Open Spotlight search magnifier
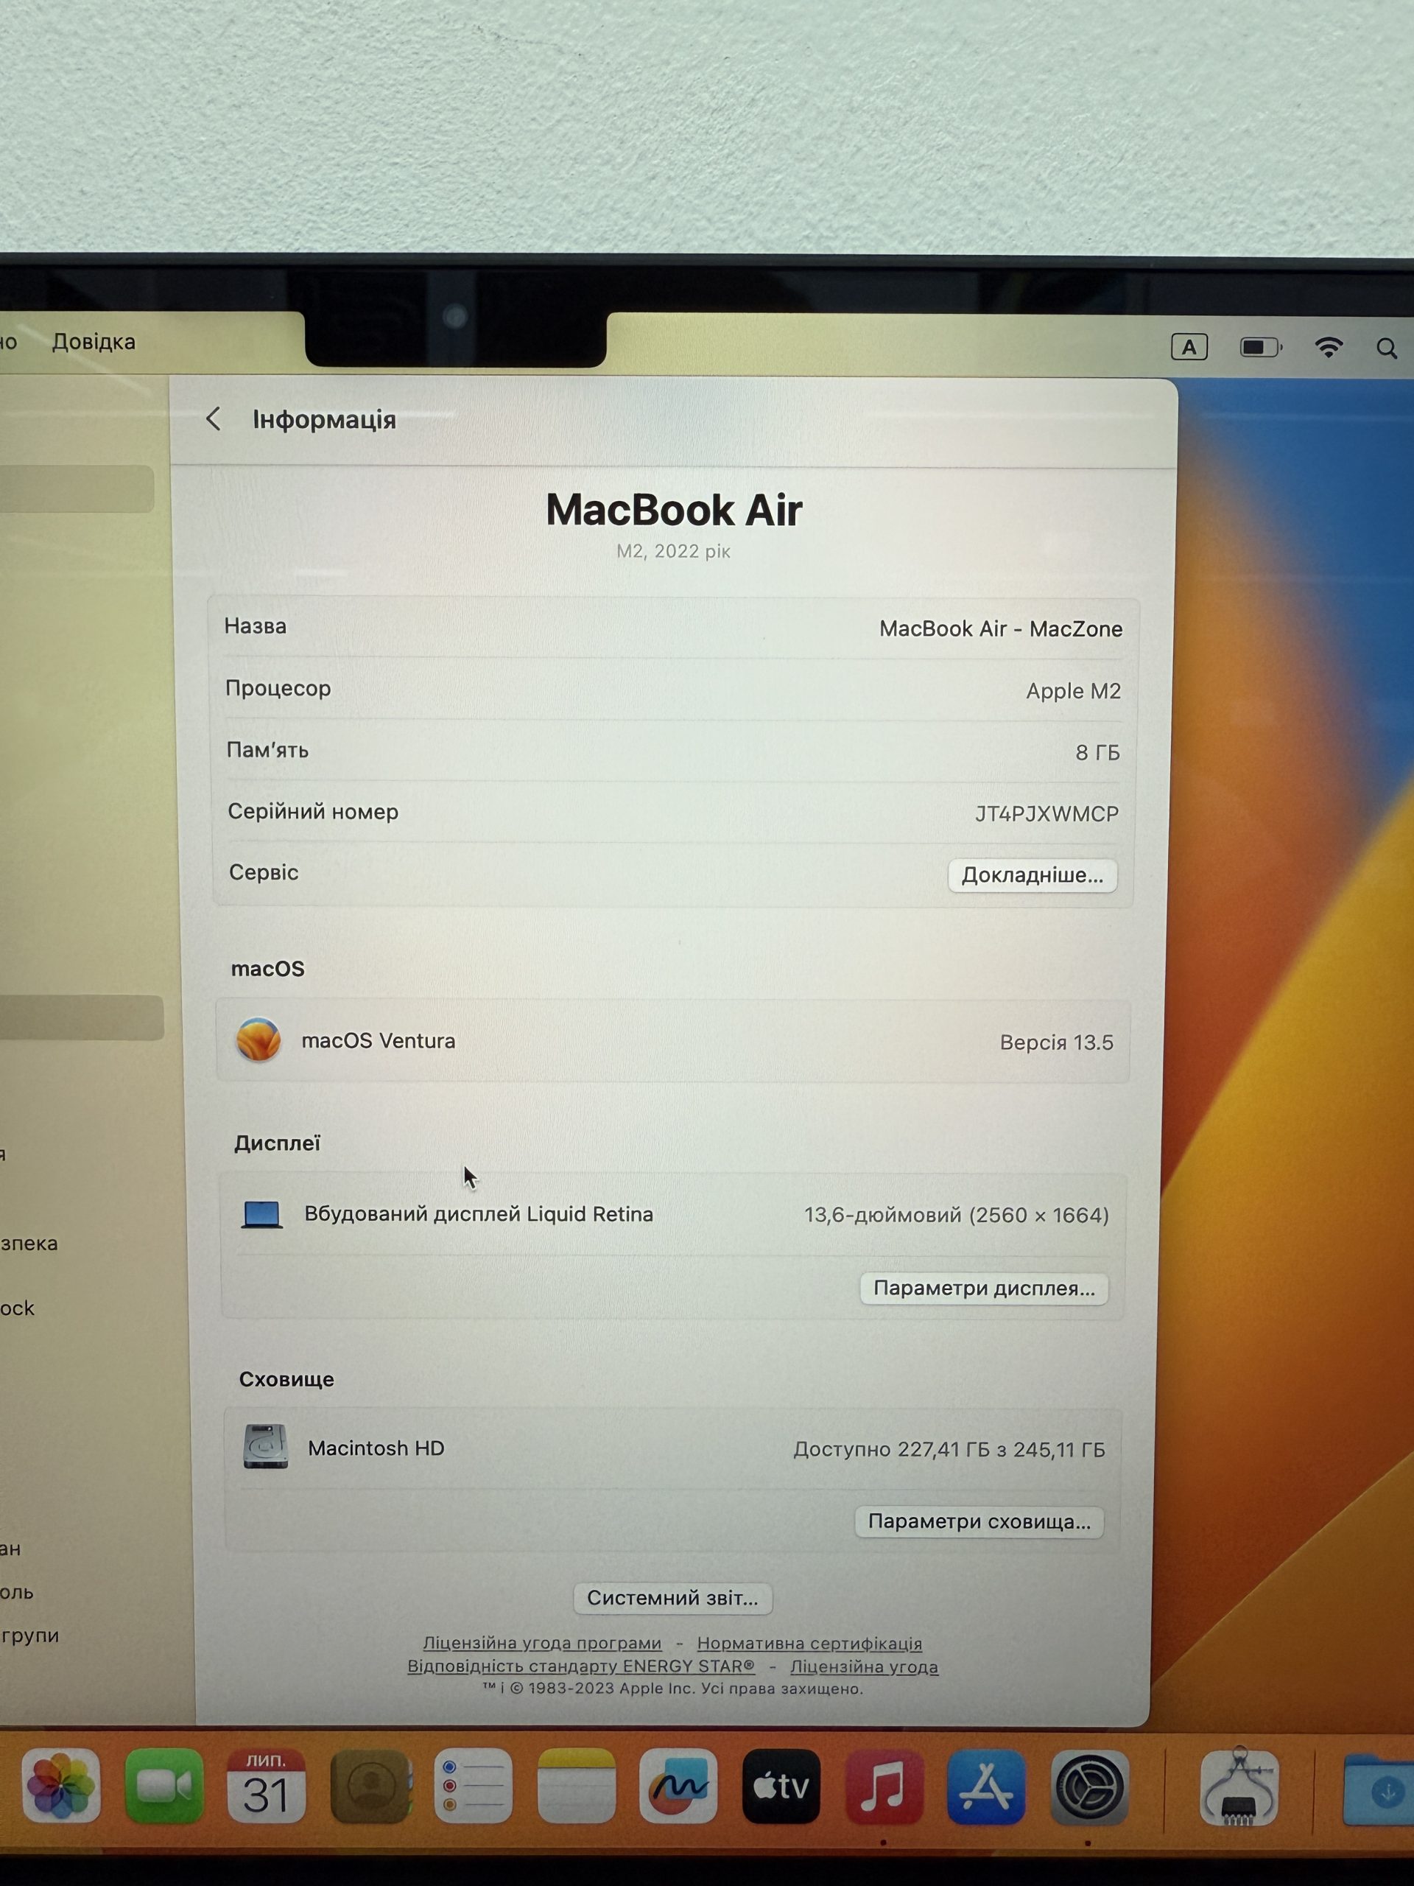 (x=1387, y=348)
